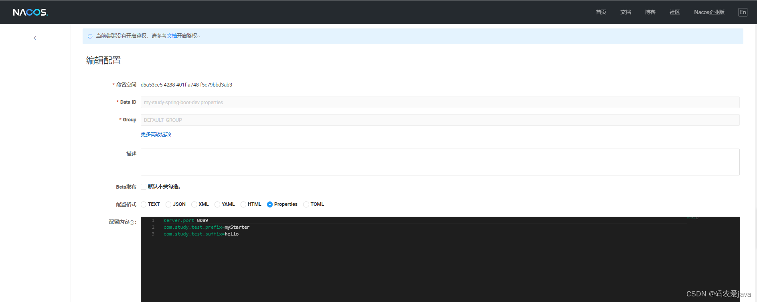
Task: Click the Data ID input field
Action: pyautogui.click(x=440, y=102)
